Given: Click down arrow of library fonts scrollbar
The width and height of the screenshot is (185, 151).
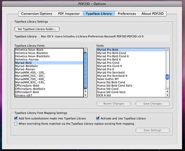Looking at the screenshot, I should click(x=86, y=95).
